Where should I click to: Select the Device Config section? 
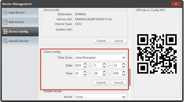(20, 32)
